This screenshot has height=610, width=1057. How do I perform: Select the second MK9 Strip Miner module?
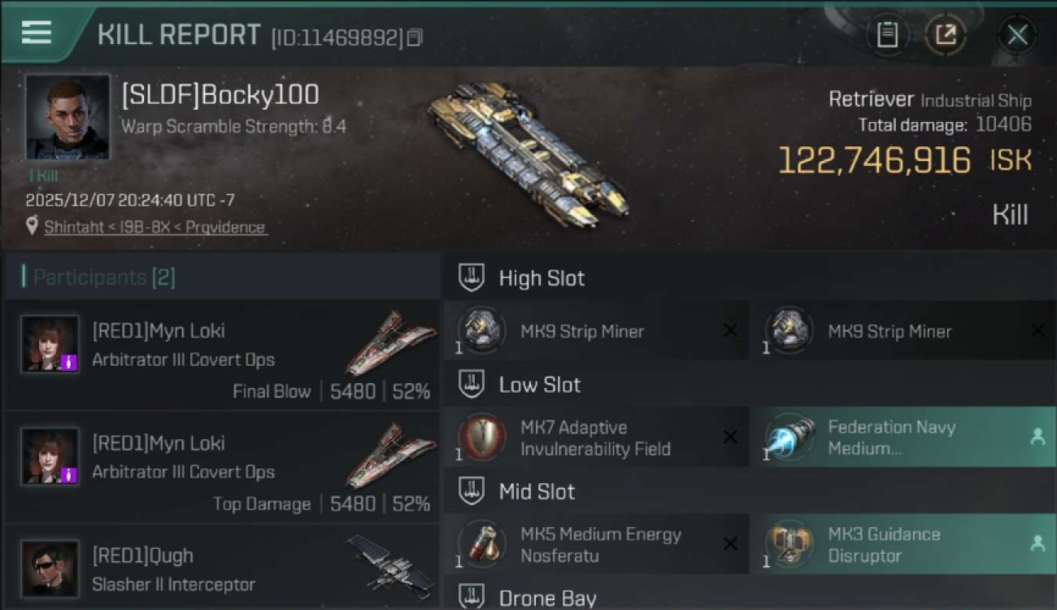point(903,331)
